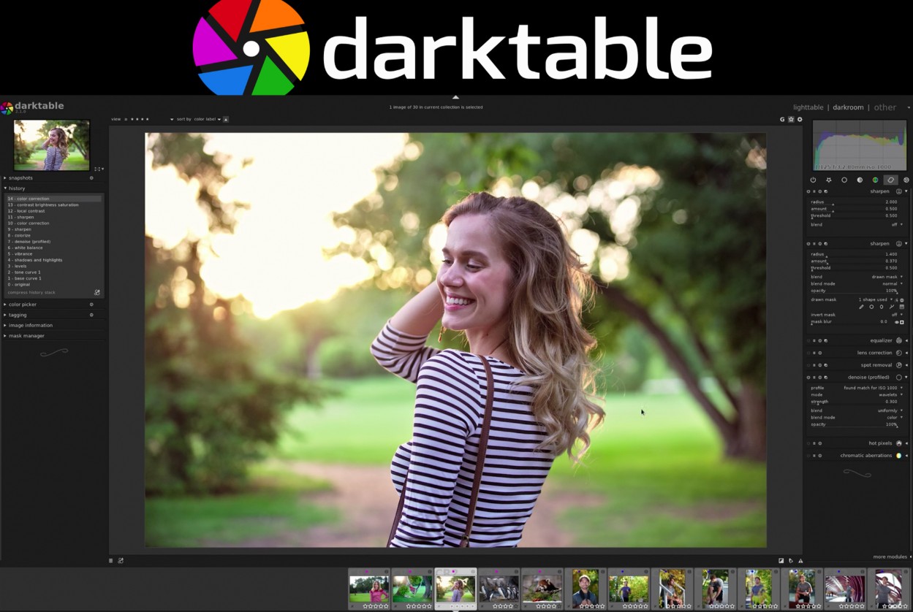
Task: Click the lens correction module icon
Action: tap(898, 353)
